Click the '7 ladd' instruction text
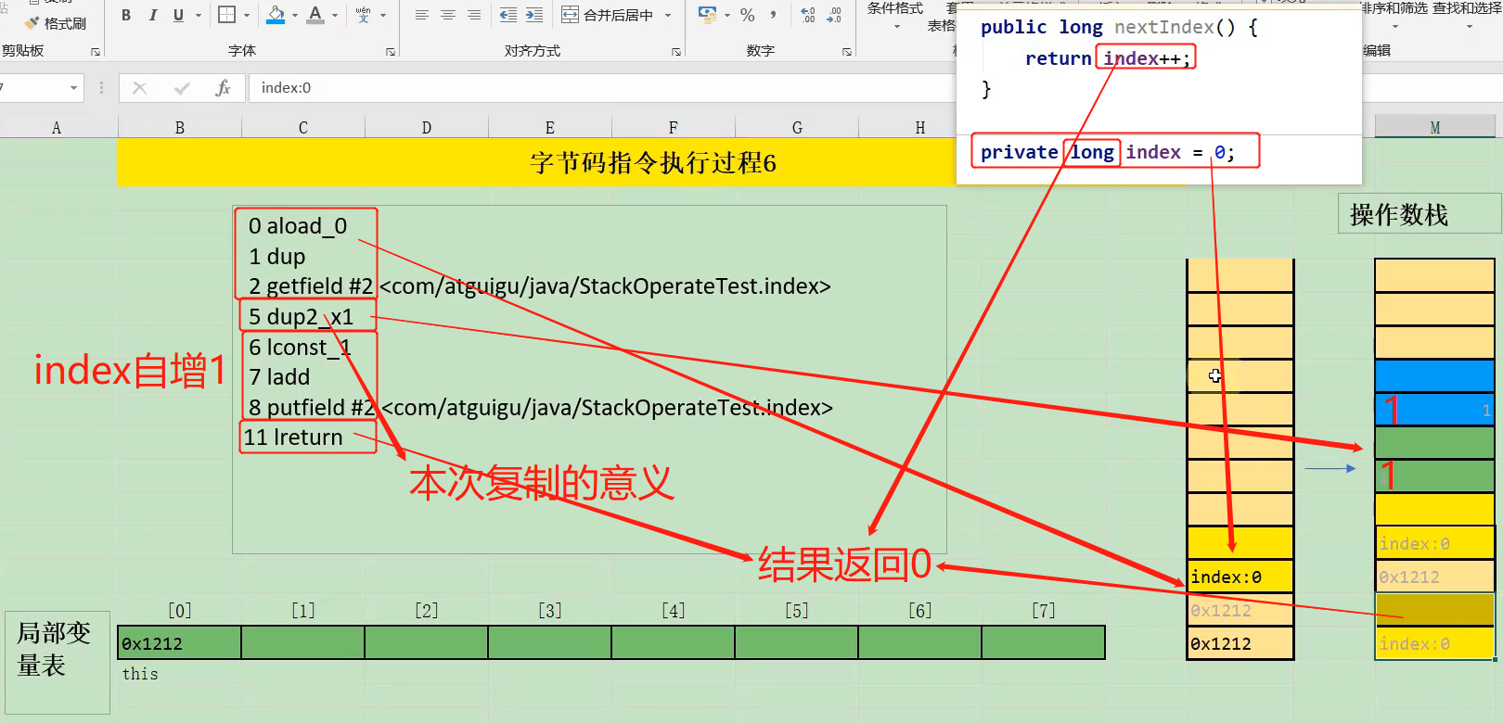This screenshot has width=1503, height=723. click(x=279, y=377)
